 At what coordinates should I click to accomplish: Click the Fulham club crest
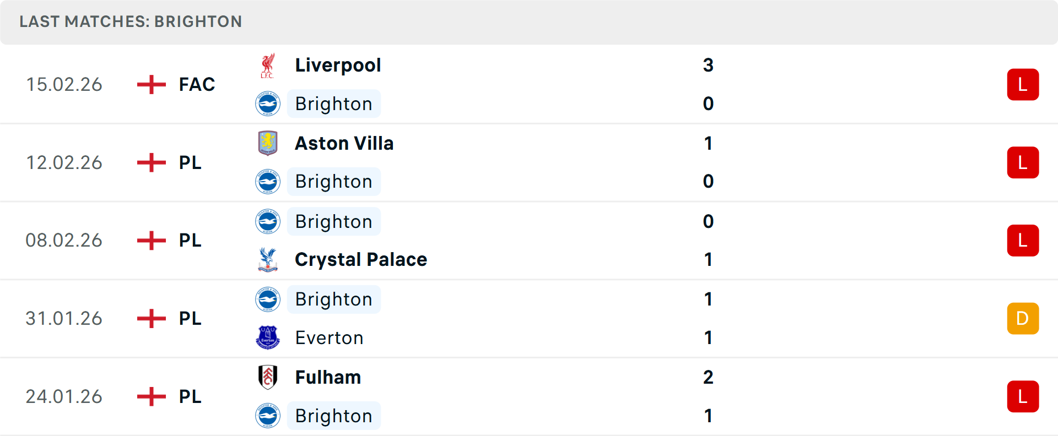[x=268, y=377]
